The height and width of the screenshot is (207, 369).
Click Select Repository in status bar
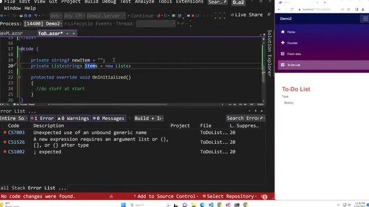pyautogui.click(x=229, y=196)
